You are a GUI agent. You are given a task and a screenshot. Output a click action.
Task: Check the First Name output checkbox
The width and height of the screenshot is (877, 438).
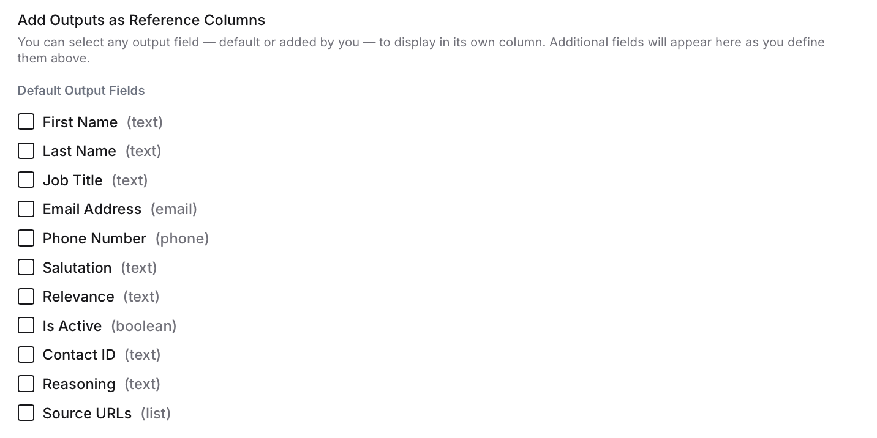(x=26, y=122)
